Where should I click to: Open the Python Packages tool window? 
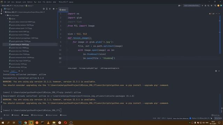pyautogui.click(x=37, y=115)
